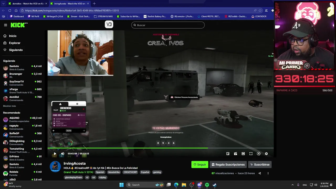Open the STREAM & MAS bookmark folder

(103, 16)
